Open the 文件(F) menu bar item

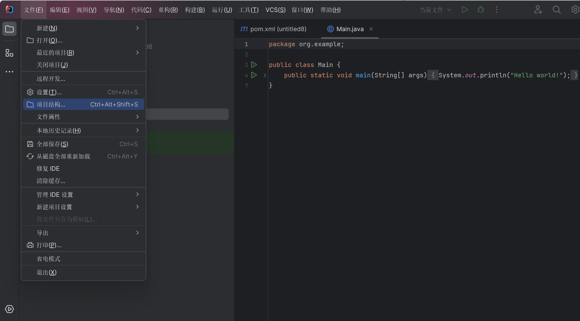coord(34,10)
